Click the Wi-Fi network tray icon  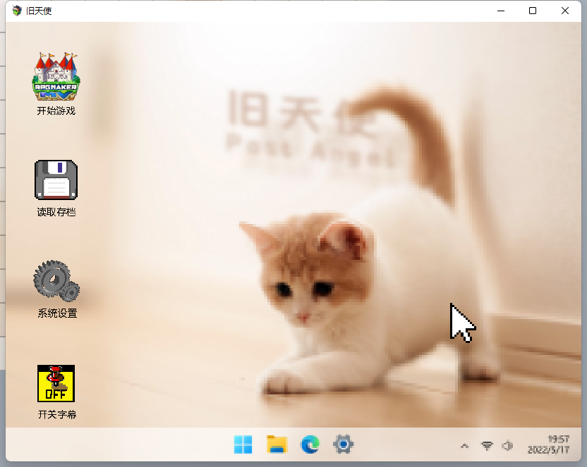point(487,445)
